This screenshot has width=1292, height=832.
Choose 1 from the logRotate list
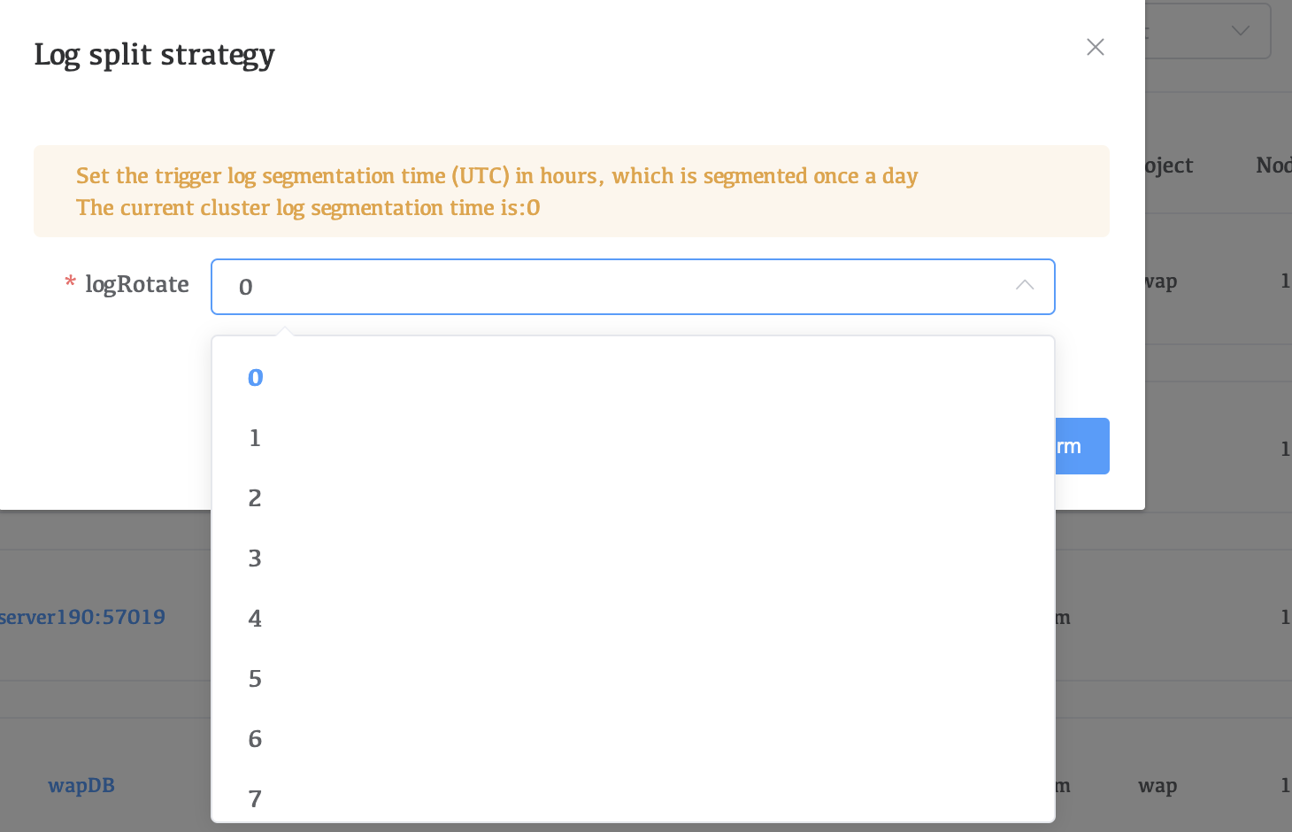click(255, 438)
